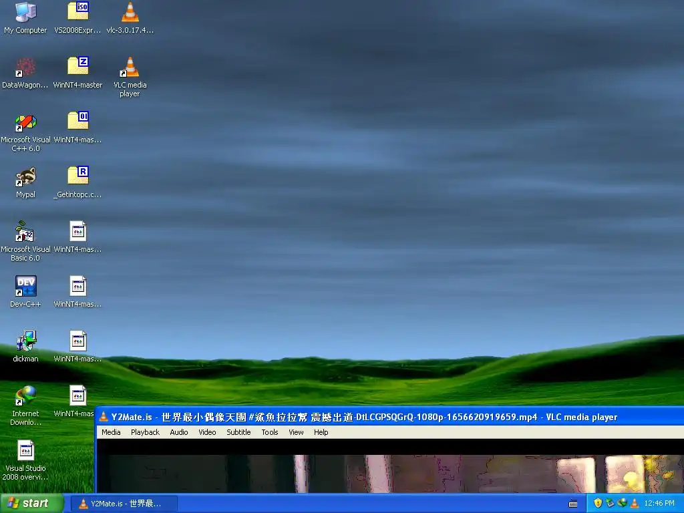Image resolution: width=684 pixels, height=513 pixels.
Task: Select the VS2008Expr... ISO file icon
Action: click(x=77, y=17)
